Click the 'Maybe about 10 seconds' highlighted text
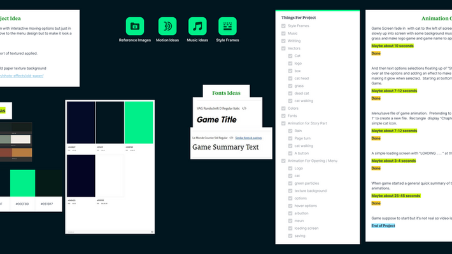The height and width of the screenshot is (254, 452). [392, 46]
